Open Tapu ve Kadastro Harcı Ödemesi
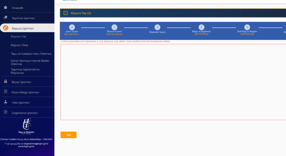This screenshot has width=286, height=156. pyautogui.click(x=31, y=54)
